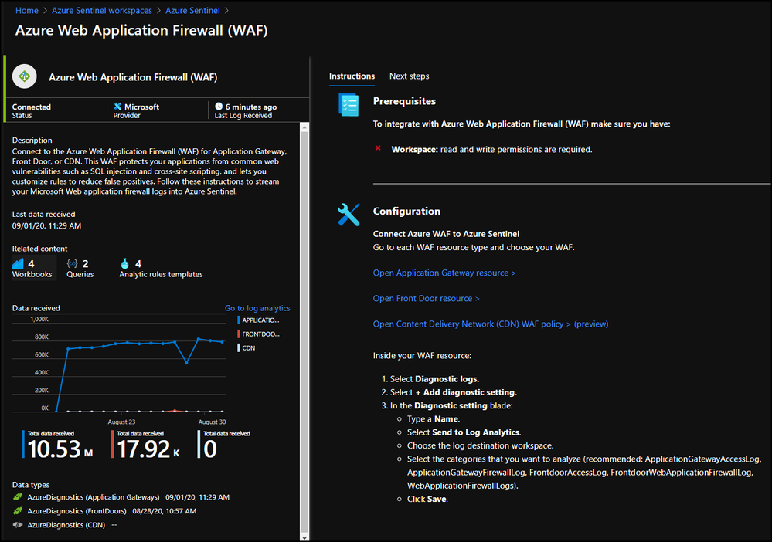Click the Microsoft provider icon
This screenshot has width=772, height=542.
tap(117, 107)
